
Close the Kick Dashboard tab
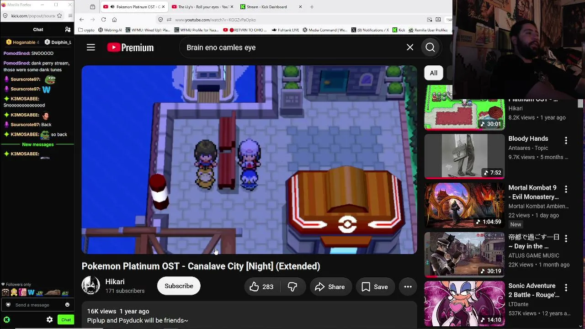(x=300, y=7)
